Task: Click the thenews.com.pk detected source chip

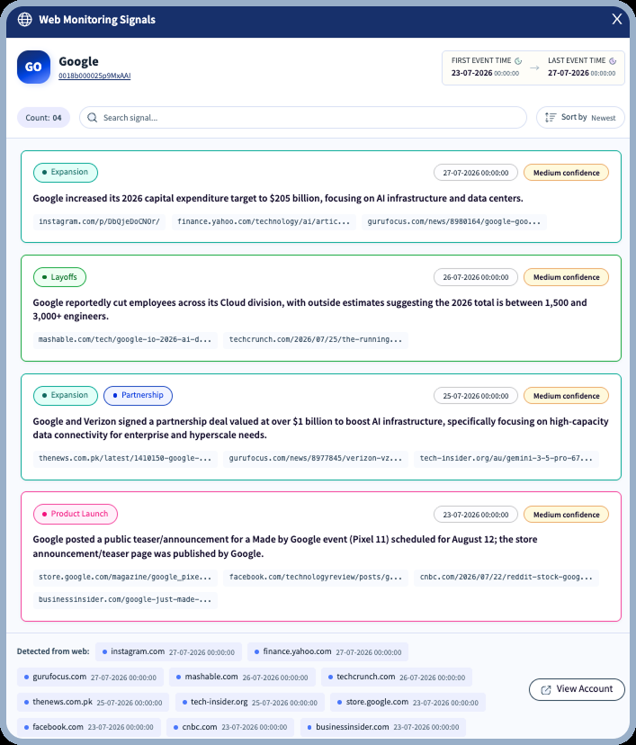Action: [93, 702]
